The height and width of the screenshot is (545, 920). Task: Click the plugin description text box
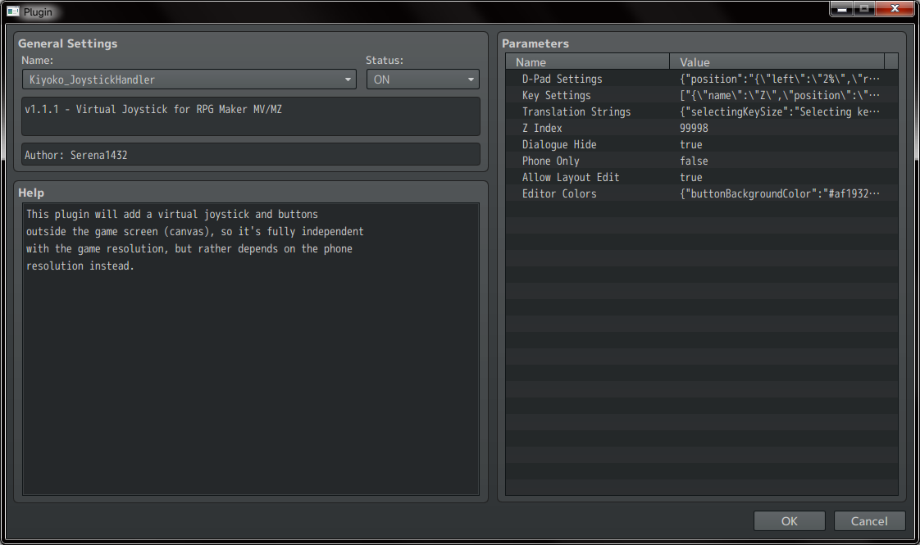point(250,116)
